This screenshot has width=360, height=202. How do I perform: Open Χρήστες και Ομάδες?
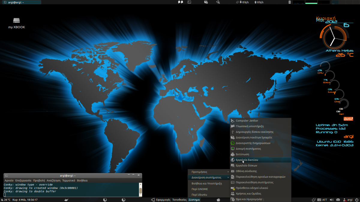(x=260, y=194)
